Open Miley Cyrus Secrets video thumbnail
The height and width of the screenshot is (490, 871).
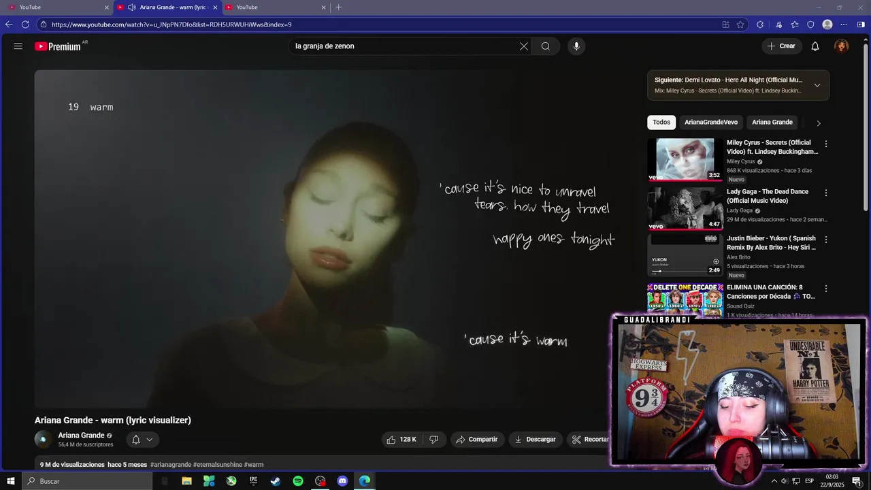(685, 160)
